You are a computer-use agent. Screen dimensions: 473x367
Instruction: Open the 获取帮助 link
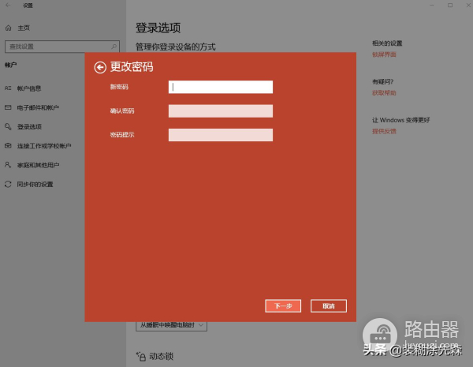click(384, 93)
